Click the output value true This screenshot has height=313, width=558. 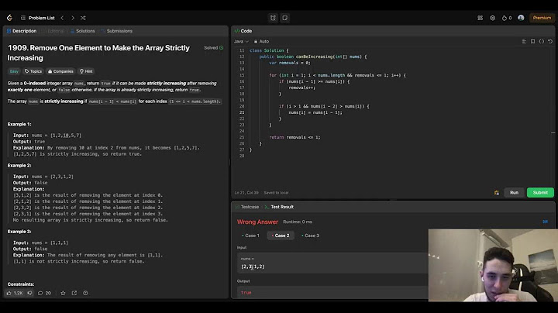pos(246,293)
